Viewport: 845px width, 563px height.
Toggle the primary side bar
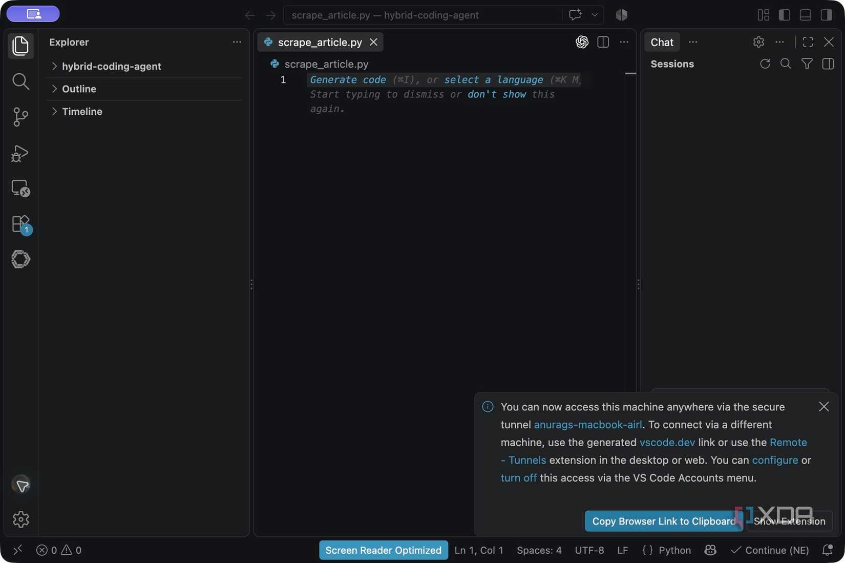point(784,15)
